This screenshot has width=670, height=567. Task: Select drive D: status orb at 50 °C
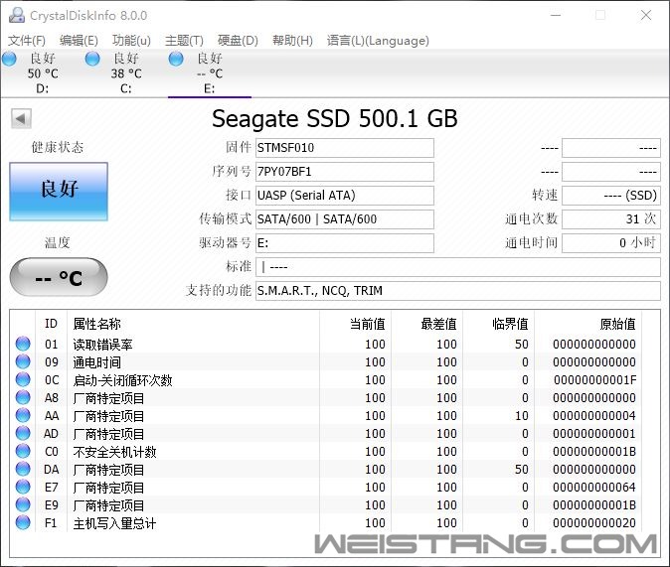[9, 59]
